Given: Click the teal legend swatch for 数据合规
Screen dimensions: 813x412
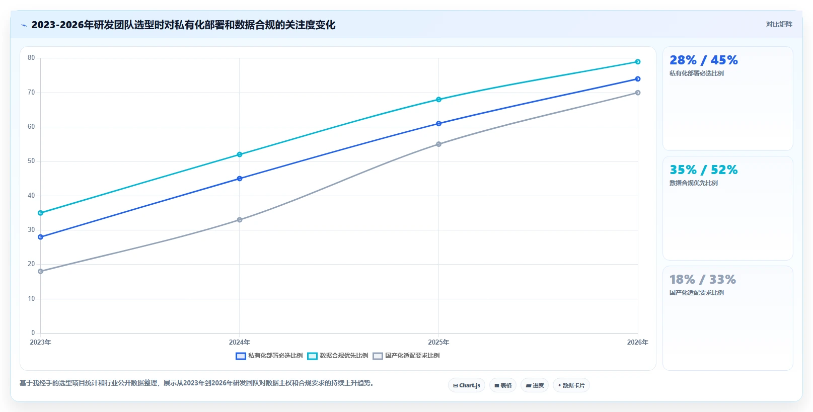Looking at the screenshot, I should [x=312, y=356].
